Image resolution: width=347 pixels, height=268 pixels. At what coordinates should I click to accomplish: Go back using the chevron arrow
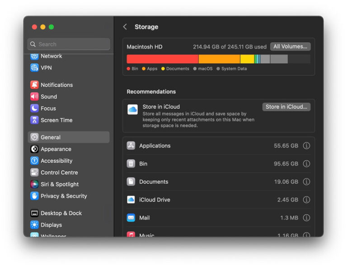[125, 27]
